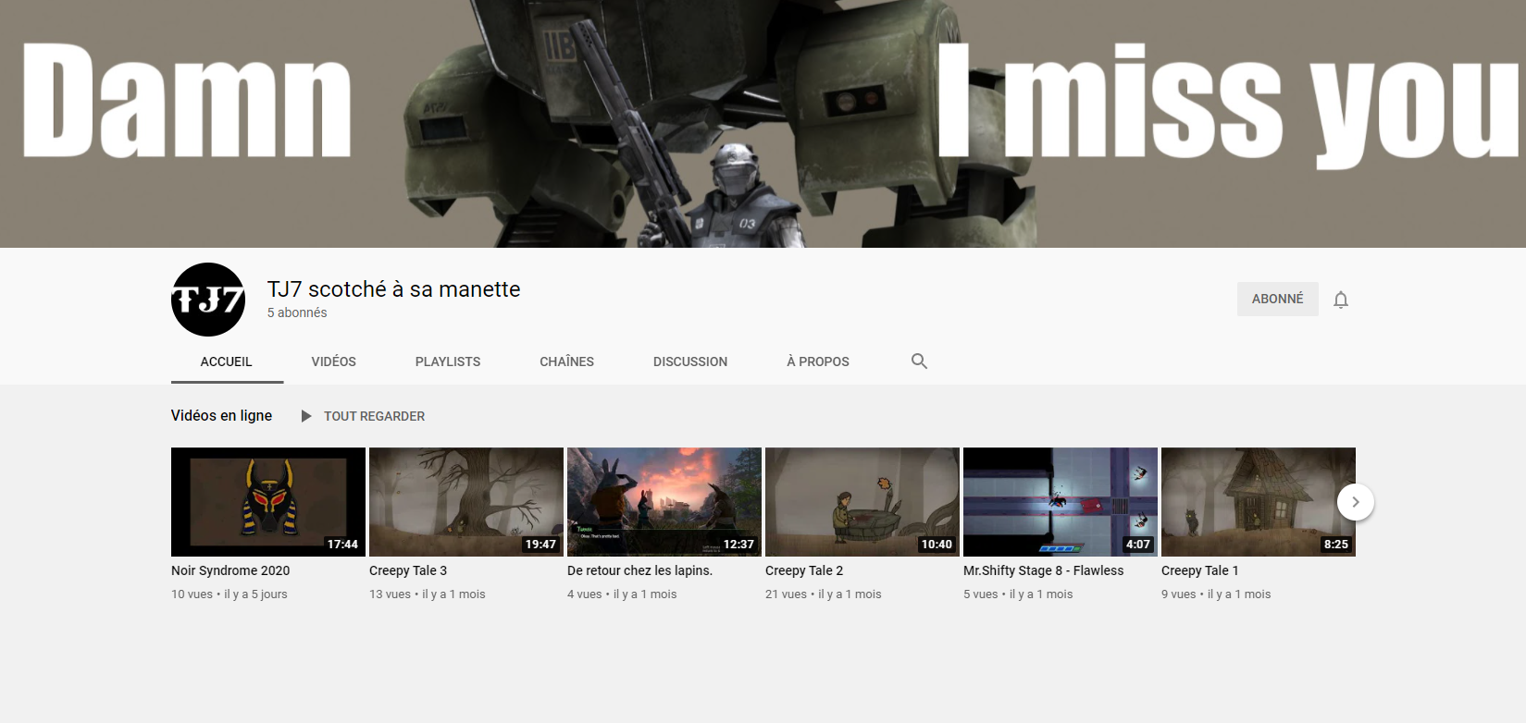Play the 17:44 Noir Syndrome thumbnail
The width and height of the screenshot is (1526, 723).
pos(268,502)
